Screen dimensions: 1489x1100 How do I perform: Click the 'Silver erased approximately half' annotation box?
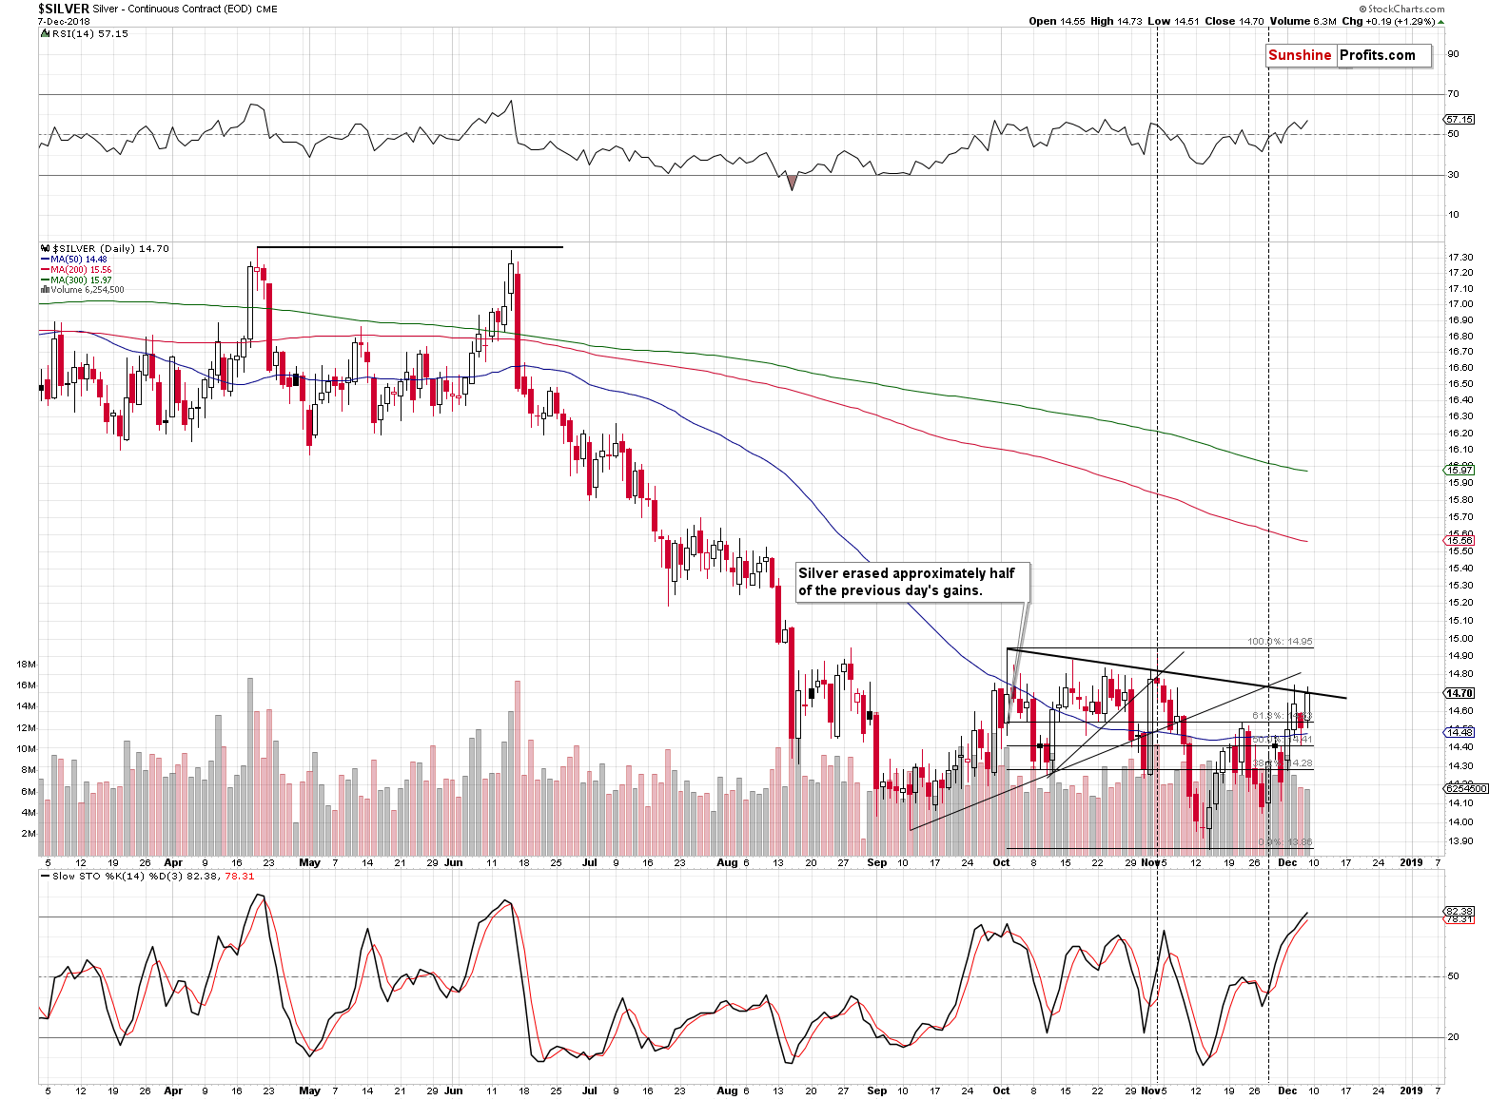[x=912, y=582]
